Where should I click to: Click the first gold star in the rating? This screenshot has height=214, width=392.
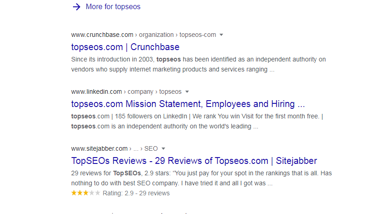point(74,193)
